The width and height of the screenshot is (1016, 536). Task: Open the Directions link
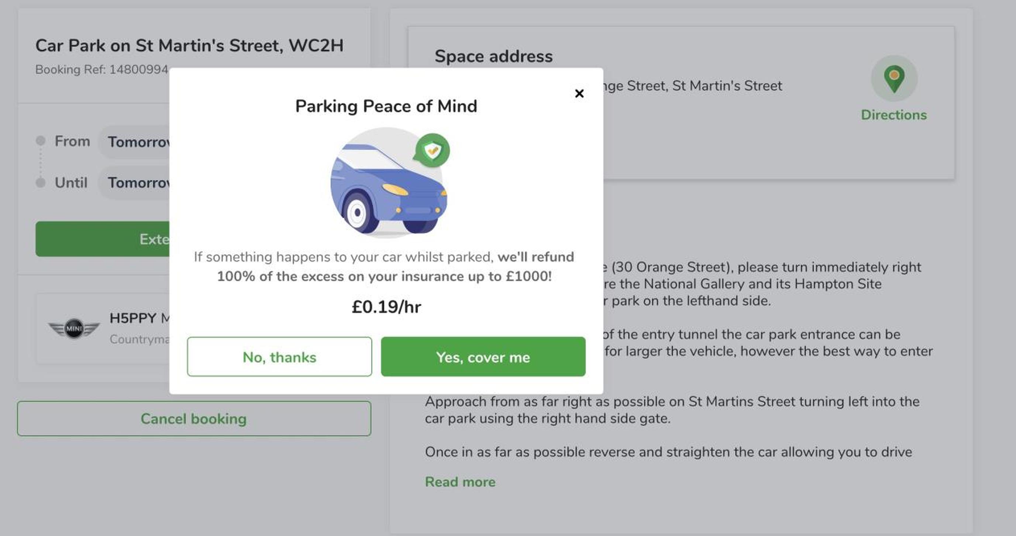[x=894, y=115]
